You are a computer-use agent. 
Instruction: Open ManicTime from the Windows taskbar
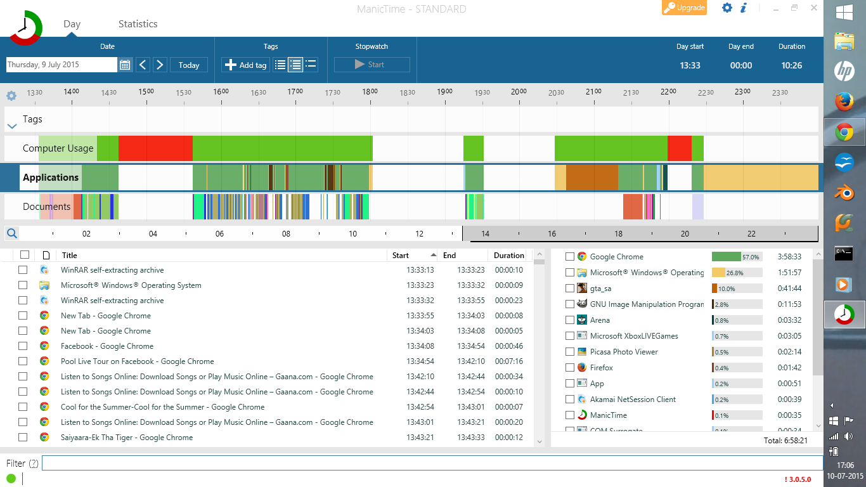844,314
